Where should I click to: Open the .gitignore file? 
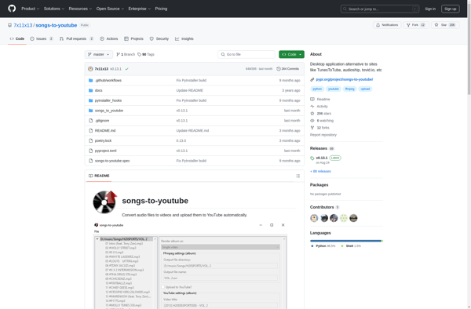point(102,121)
